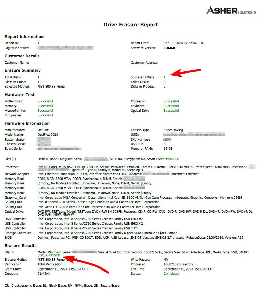Select the Drive Erasure Report title
This screenshot has height=290, width=260.
point(131,25)
